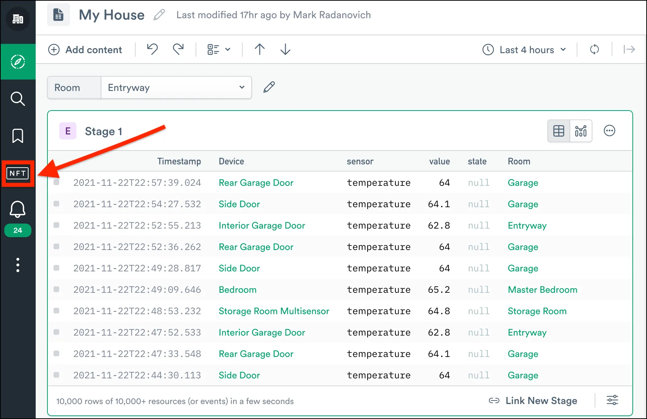Click the Room column header
The height and width of the screenshot is (419, 647).
[x=519, y=162]
